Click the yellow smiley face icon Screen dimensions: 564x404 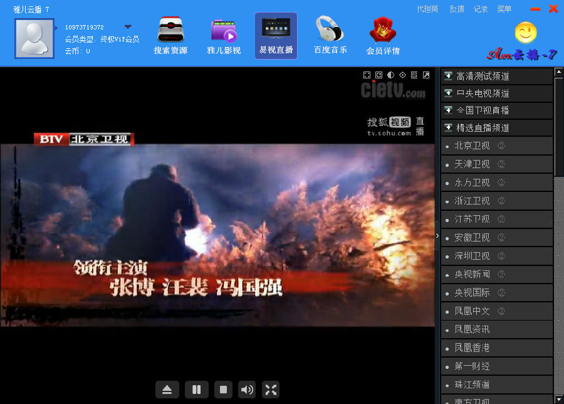tap(526, 33)
